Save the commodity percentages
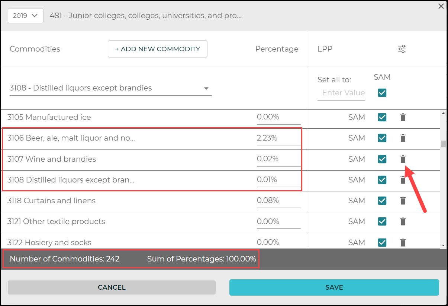Screen dimensions: 448x306 click(x=334, y=287)
